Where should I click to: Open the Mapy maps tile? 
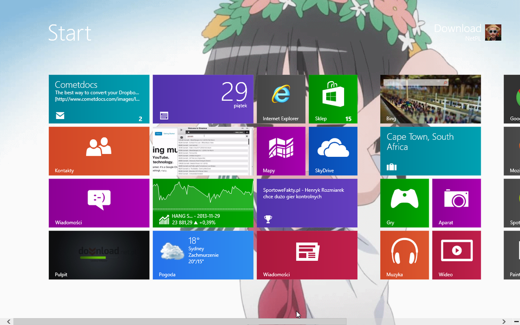(x=281, y=151)
